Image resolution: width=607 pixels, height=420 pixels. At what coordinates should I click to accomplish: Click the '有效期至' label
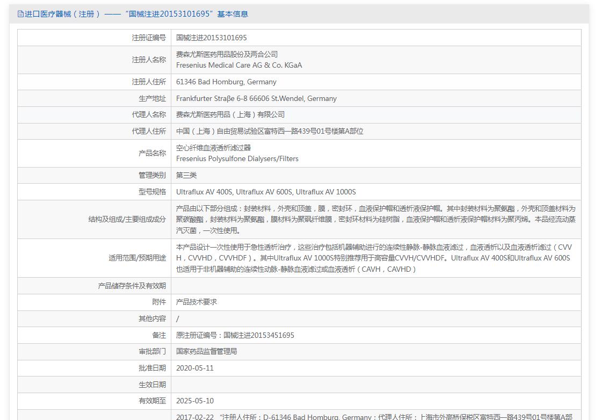152,401
